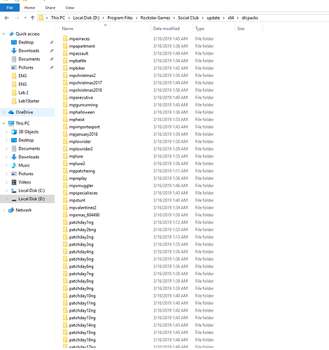Select the mpheist folder icon
329x350 pixels.
[x=65, y=120]
